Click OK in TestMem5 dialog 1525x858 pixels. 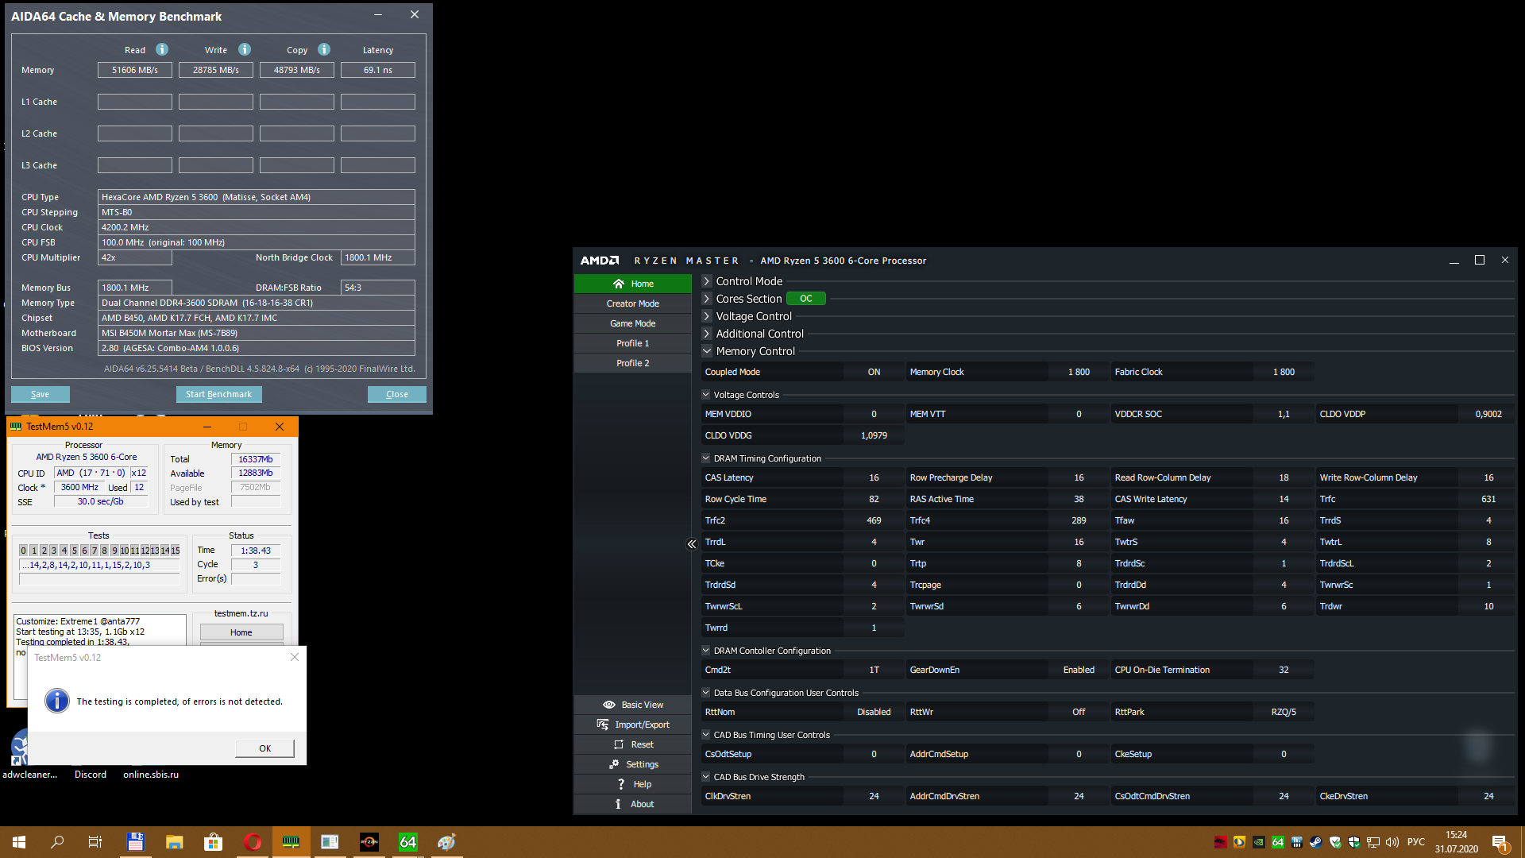[x=264, y=748]
